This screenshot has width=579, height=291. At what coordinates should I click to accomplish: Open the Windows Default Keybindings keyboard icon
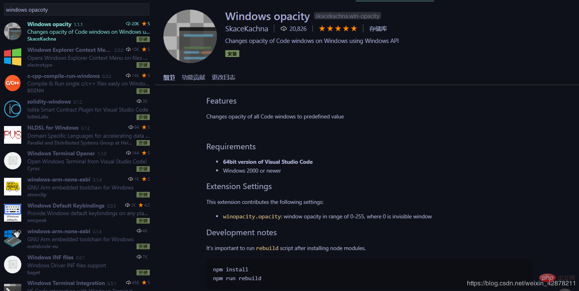(12, 213)
